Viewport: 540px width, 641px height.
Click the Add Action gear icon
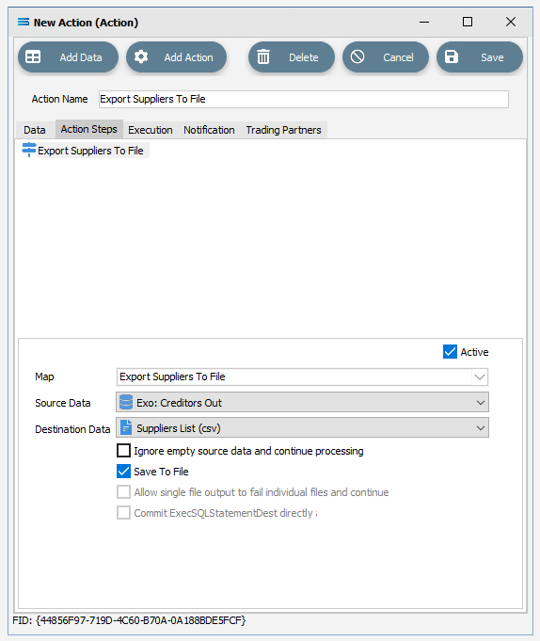click(x=141, y=56)
